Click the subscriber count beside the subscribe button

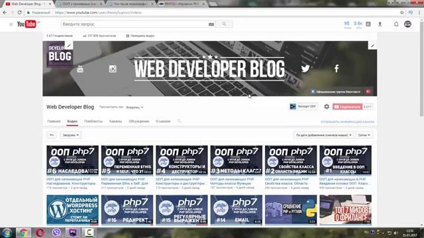click(x=368, y=107)
